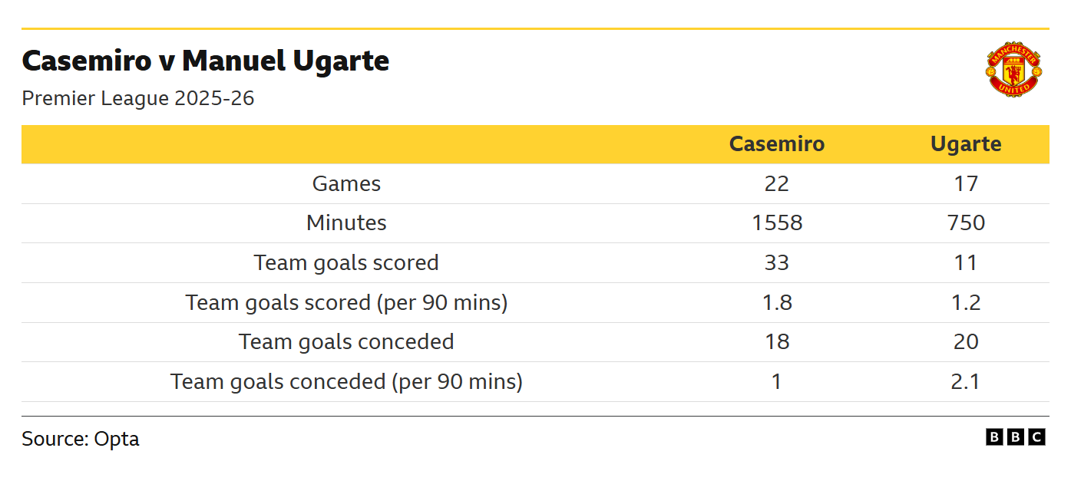Viewport: 1071px width, 481px height.
Task: Click the 'Team goals conceded' label
Action: (x=346, y=342)
